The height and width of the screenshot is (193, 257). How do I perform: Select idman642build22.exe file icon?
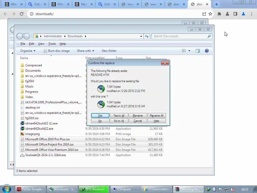coord(22,128)
